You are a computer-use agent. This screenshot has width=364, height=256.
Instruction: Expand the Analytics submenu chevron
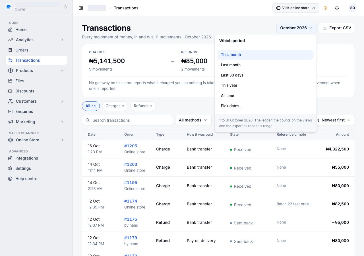62,40
